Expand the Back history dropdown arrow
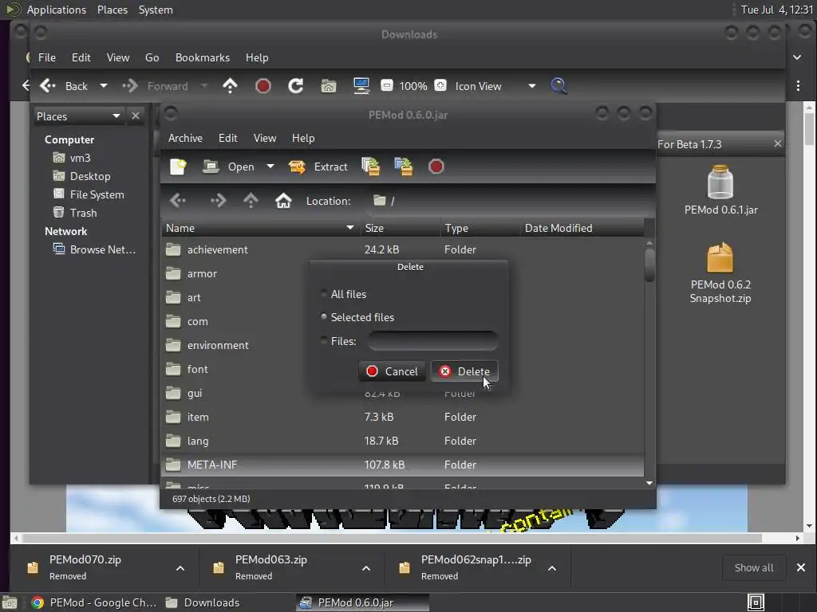817x612 pixels. pyautogui.click(x=104, y=86)
